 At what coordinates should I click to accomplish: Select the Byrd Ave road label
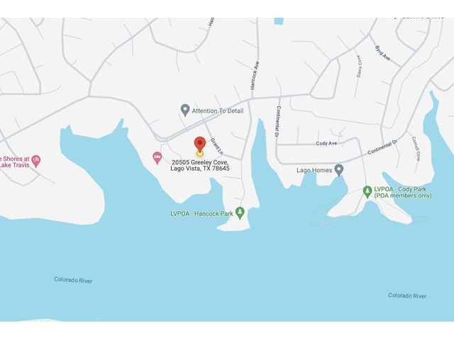pyautogui.click(x=382, y=53)
